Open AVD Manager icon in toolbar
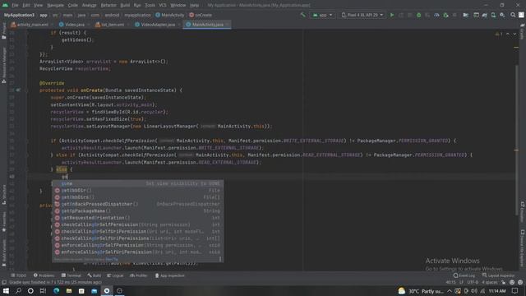 point(493,15)
